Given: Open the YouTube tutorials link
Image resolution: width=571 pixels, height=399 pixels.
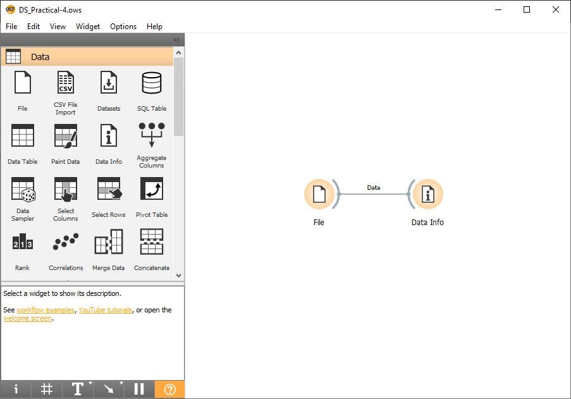Looking at the screenshot, I should click(x=105, y=310).
